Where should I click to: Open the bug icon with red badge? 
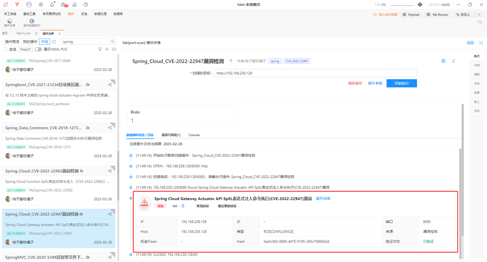point(64,5)
